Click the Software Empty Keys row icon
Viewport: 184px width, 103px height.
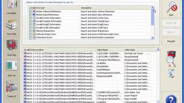(34, 34)
